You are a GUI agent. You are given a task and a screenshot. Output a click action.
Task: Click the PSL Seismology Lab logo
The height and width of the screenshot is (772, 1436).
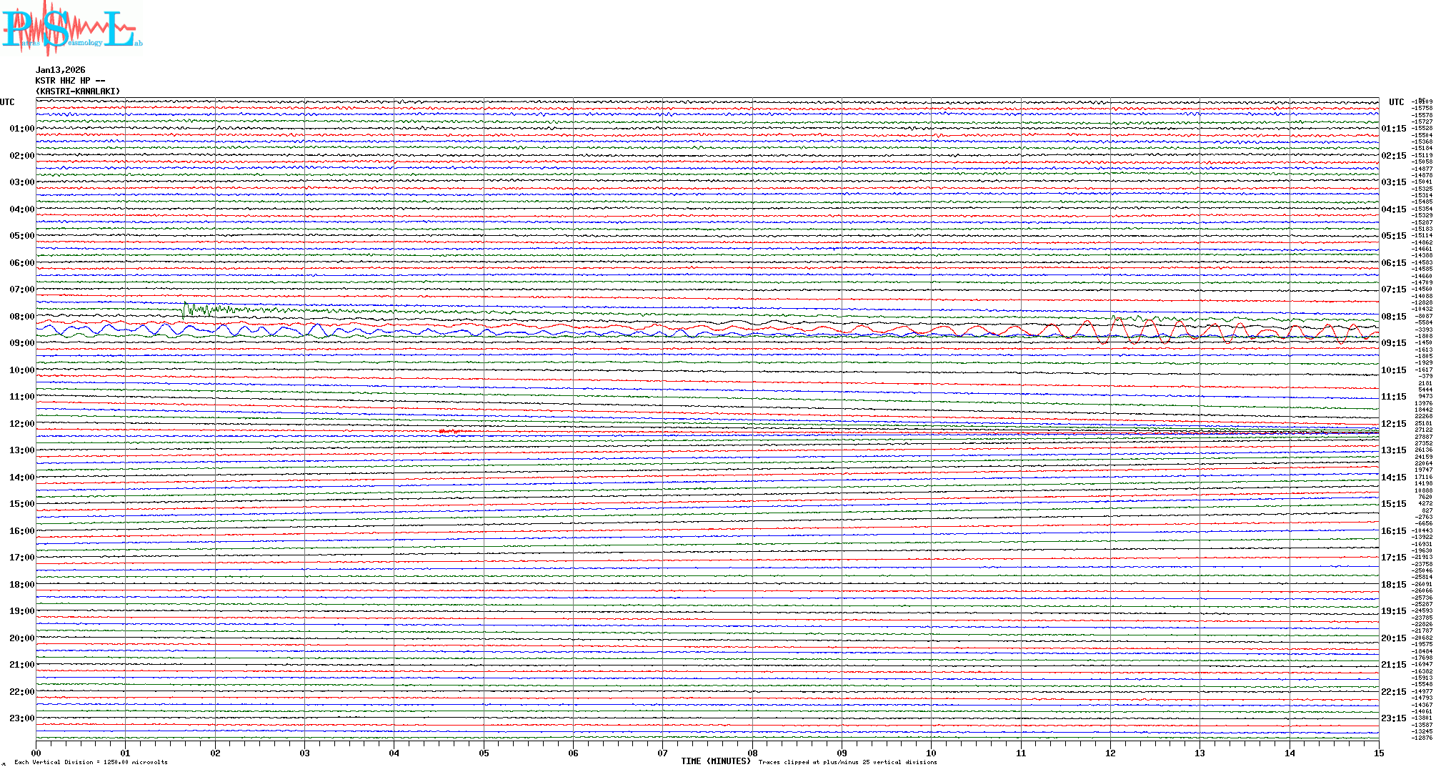tap(71, 29)
